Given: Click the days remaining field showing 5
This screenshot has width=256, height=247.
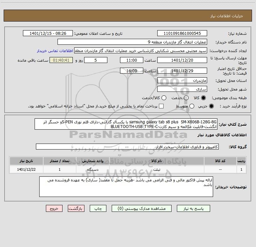Looking at the screenshot, I should click(96, 60).
